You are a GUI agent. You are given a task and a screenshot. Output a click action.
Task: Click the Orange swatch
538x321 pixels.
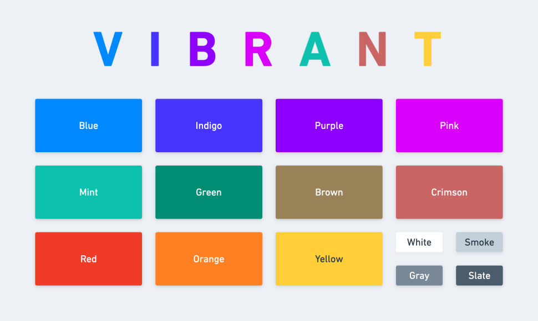click(209, 258)
